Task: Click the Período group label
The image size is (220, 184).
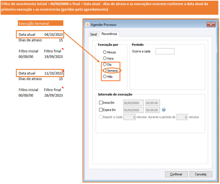Action: pyautogui.click(x=138, y=45)
